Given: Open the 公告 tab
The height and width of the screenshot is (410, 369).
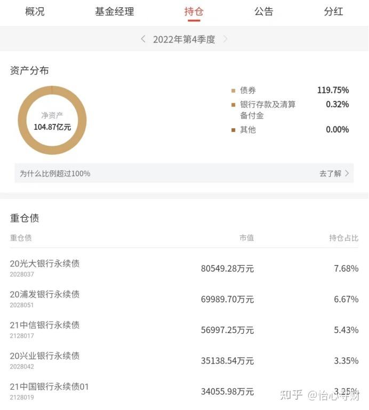Looking at the screenshot, I should (264, 12).
